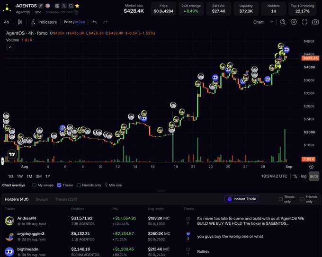Click the Liquidity $72.3K stat

(246, 9)
